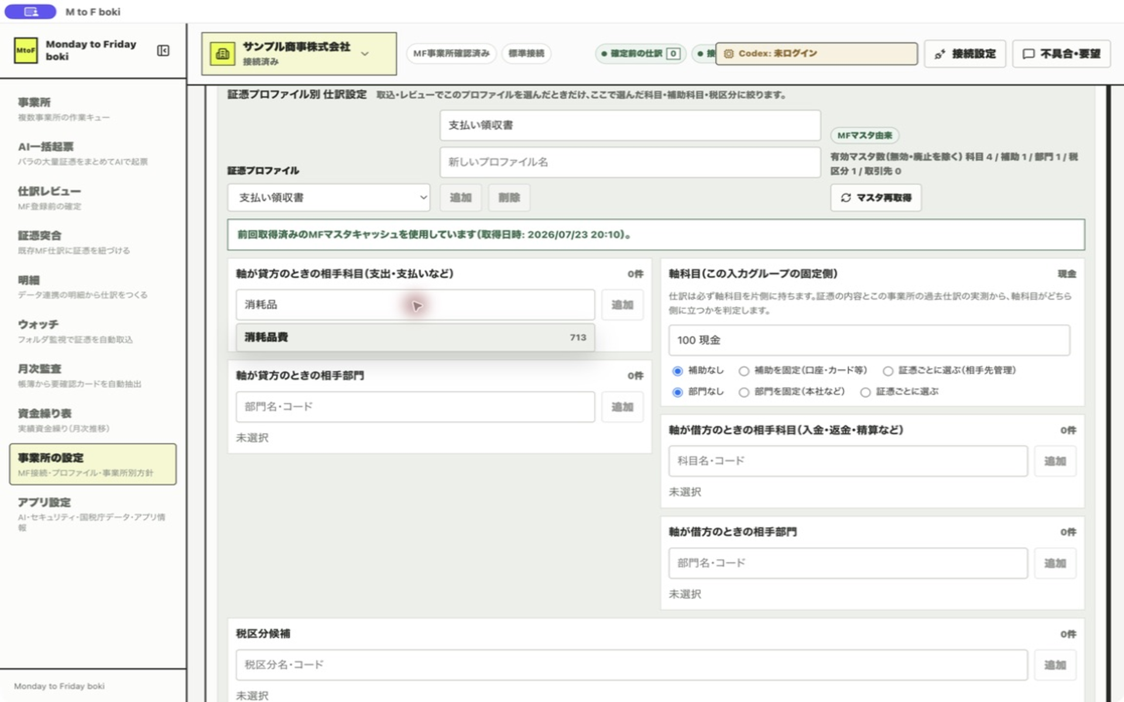Select the 部門なし radio option

[x=678, y=392]
